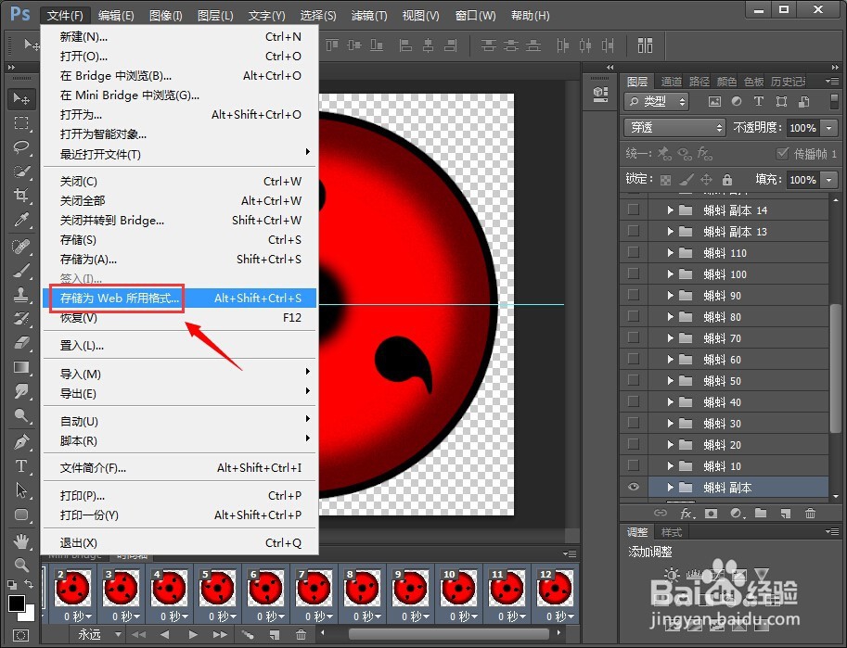Screen dimensions: 847x648
Task: Select the Brush tool
Action: (x=21, y=270)
